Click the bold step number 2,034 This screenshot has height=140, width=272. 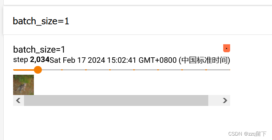pyautogui.click(x=40, y=59)
